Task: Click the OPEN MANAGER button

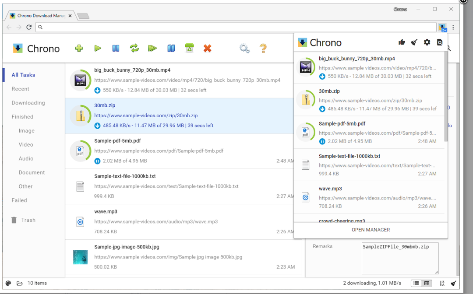Action: (x=371, y=230)
